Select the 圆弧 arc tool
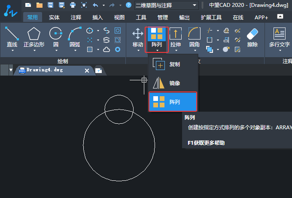Screen dimensions: 292x198 [75, 37]
